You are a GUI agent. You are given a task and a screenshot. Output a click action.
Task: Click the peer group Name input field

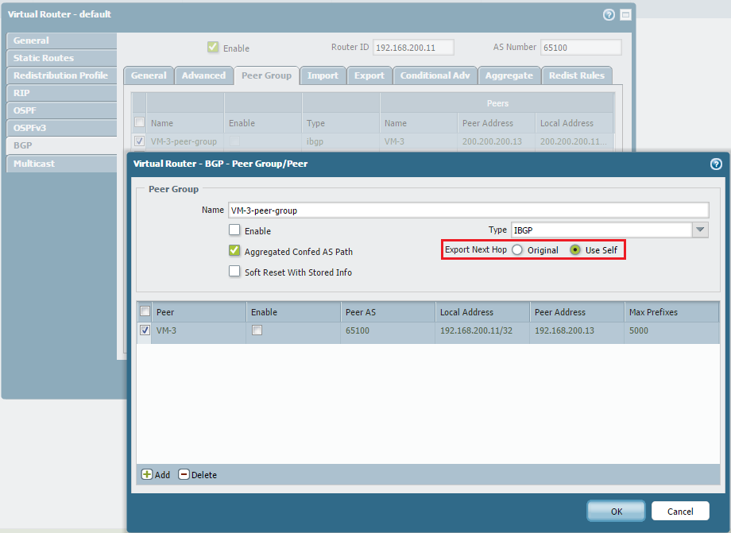(469, 210)
